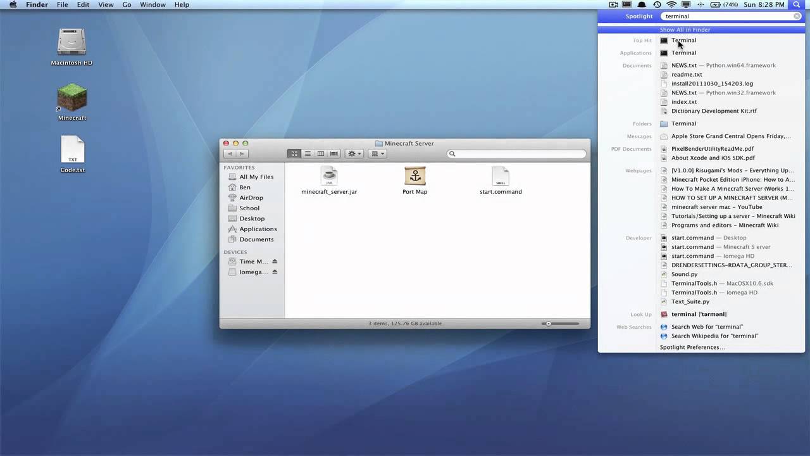Open Spotlight Preferences...

tap(692, 347)
